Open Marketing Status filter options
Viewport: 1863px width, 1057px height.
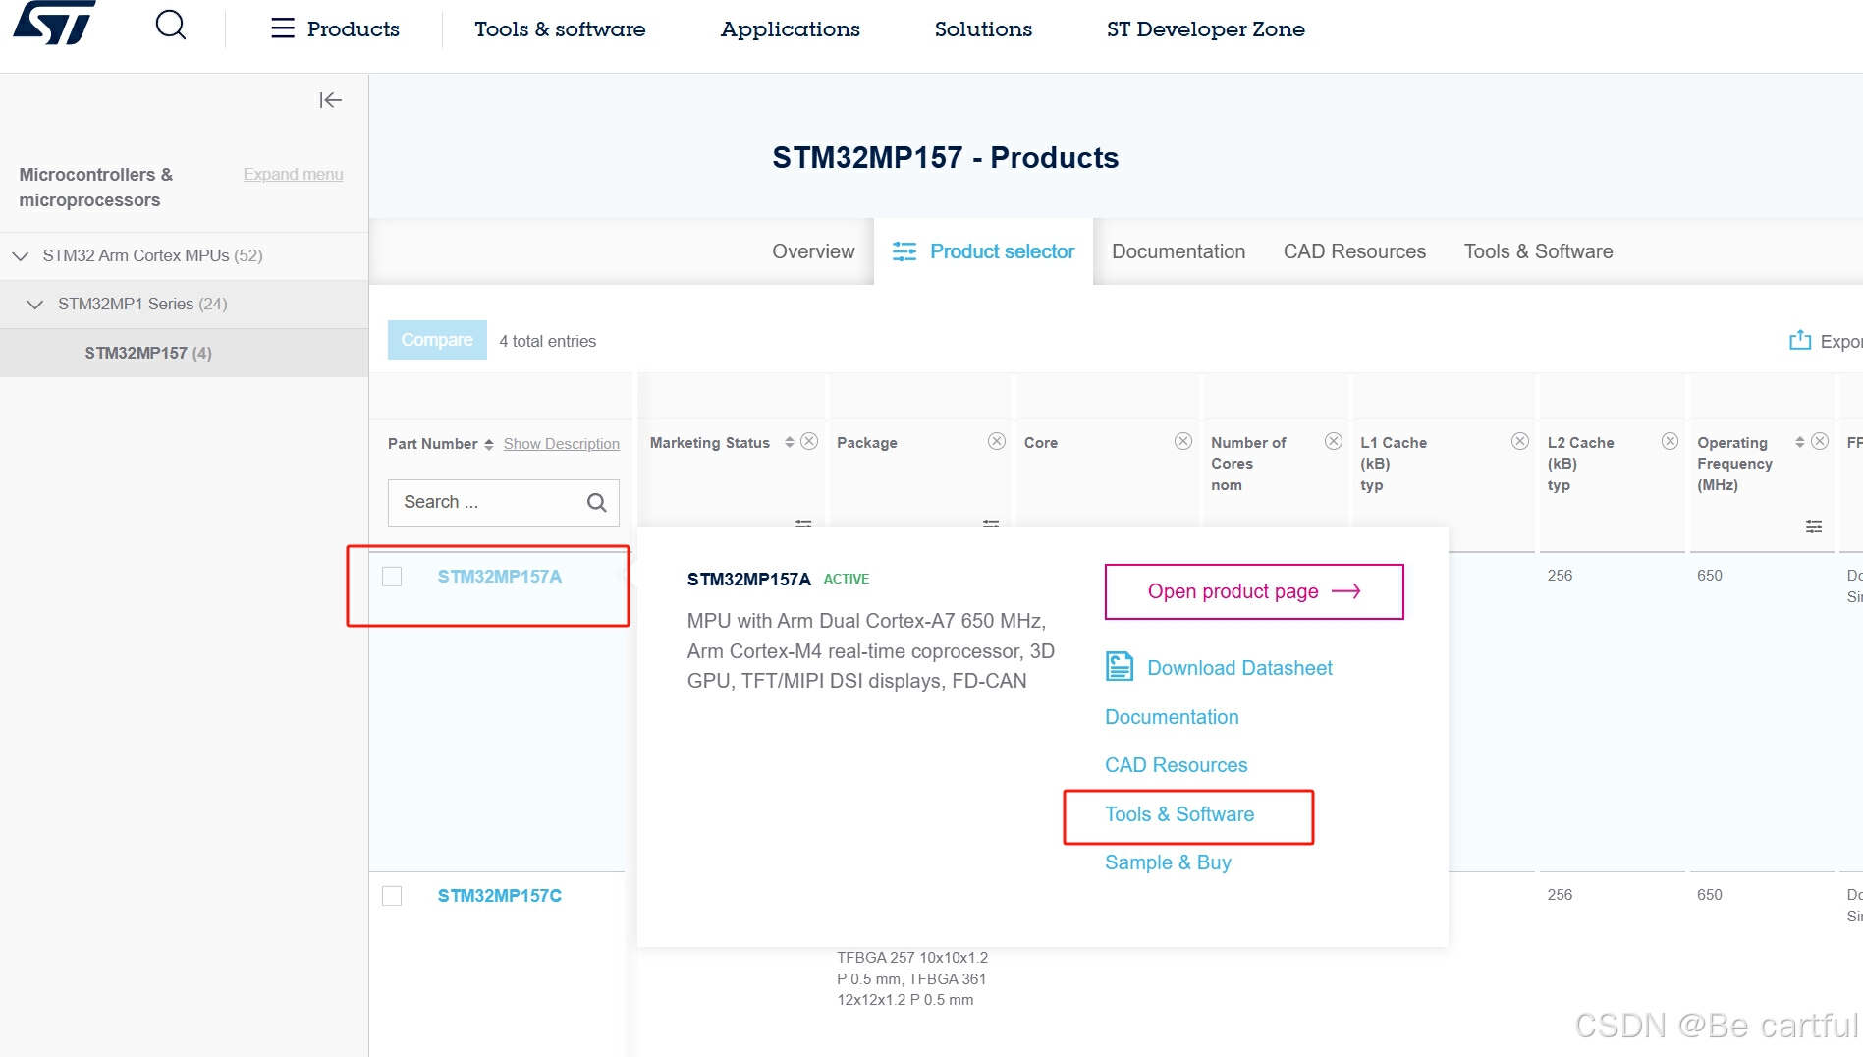click(803, 524)
